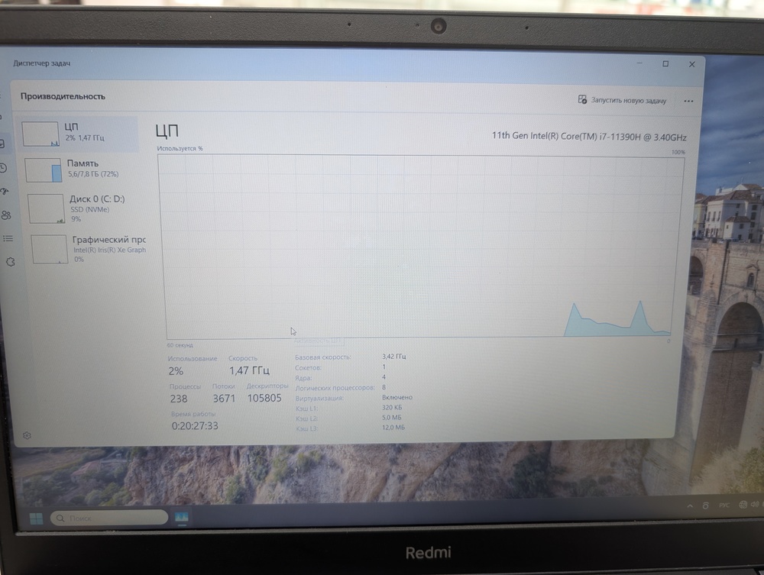Click the ЦП mini graph thumbnail
The height and width of the screenshot is (575, 764).
click(40, 134)
